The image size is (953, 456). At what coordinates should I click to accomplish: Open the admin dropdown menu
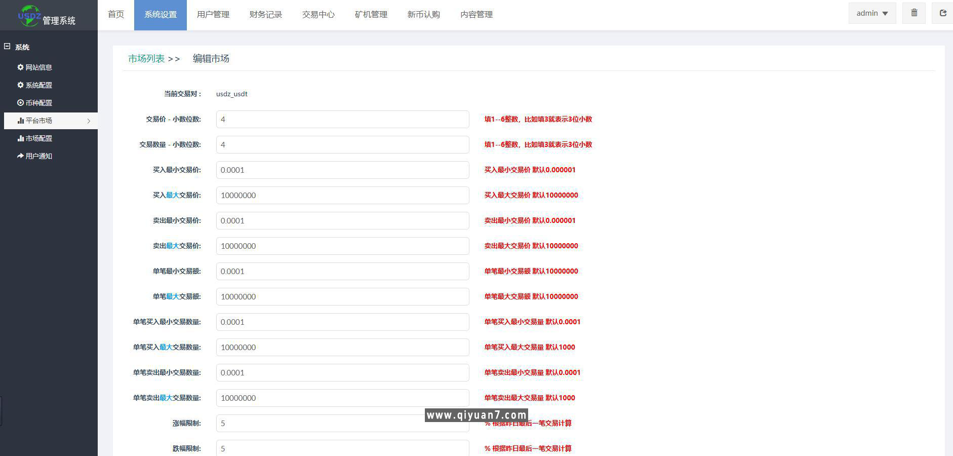point(872,13)
